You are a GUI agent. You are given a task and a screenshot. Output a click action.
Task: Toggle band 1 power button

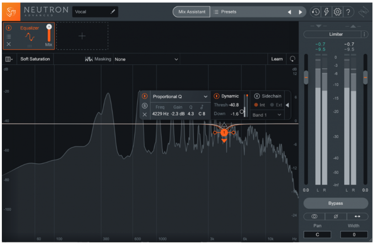[145, 96]
